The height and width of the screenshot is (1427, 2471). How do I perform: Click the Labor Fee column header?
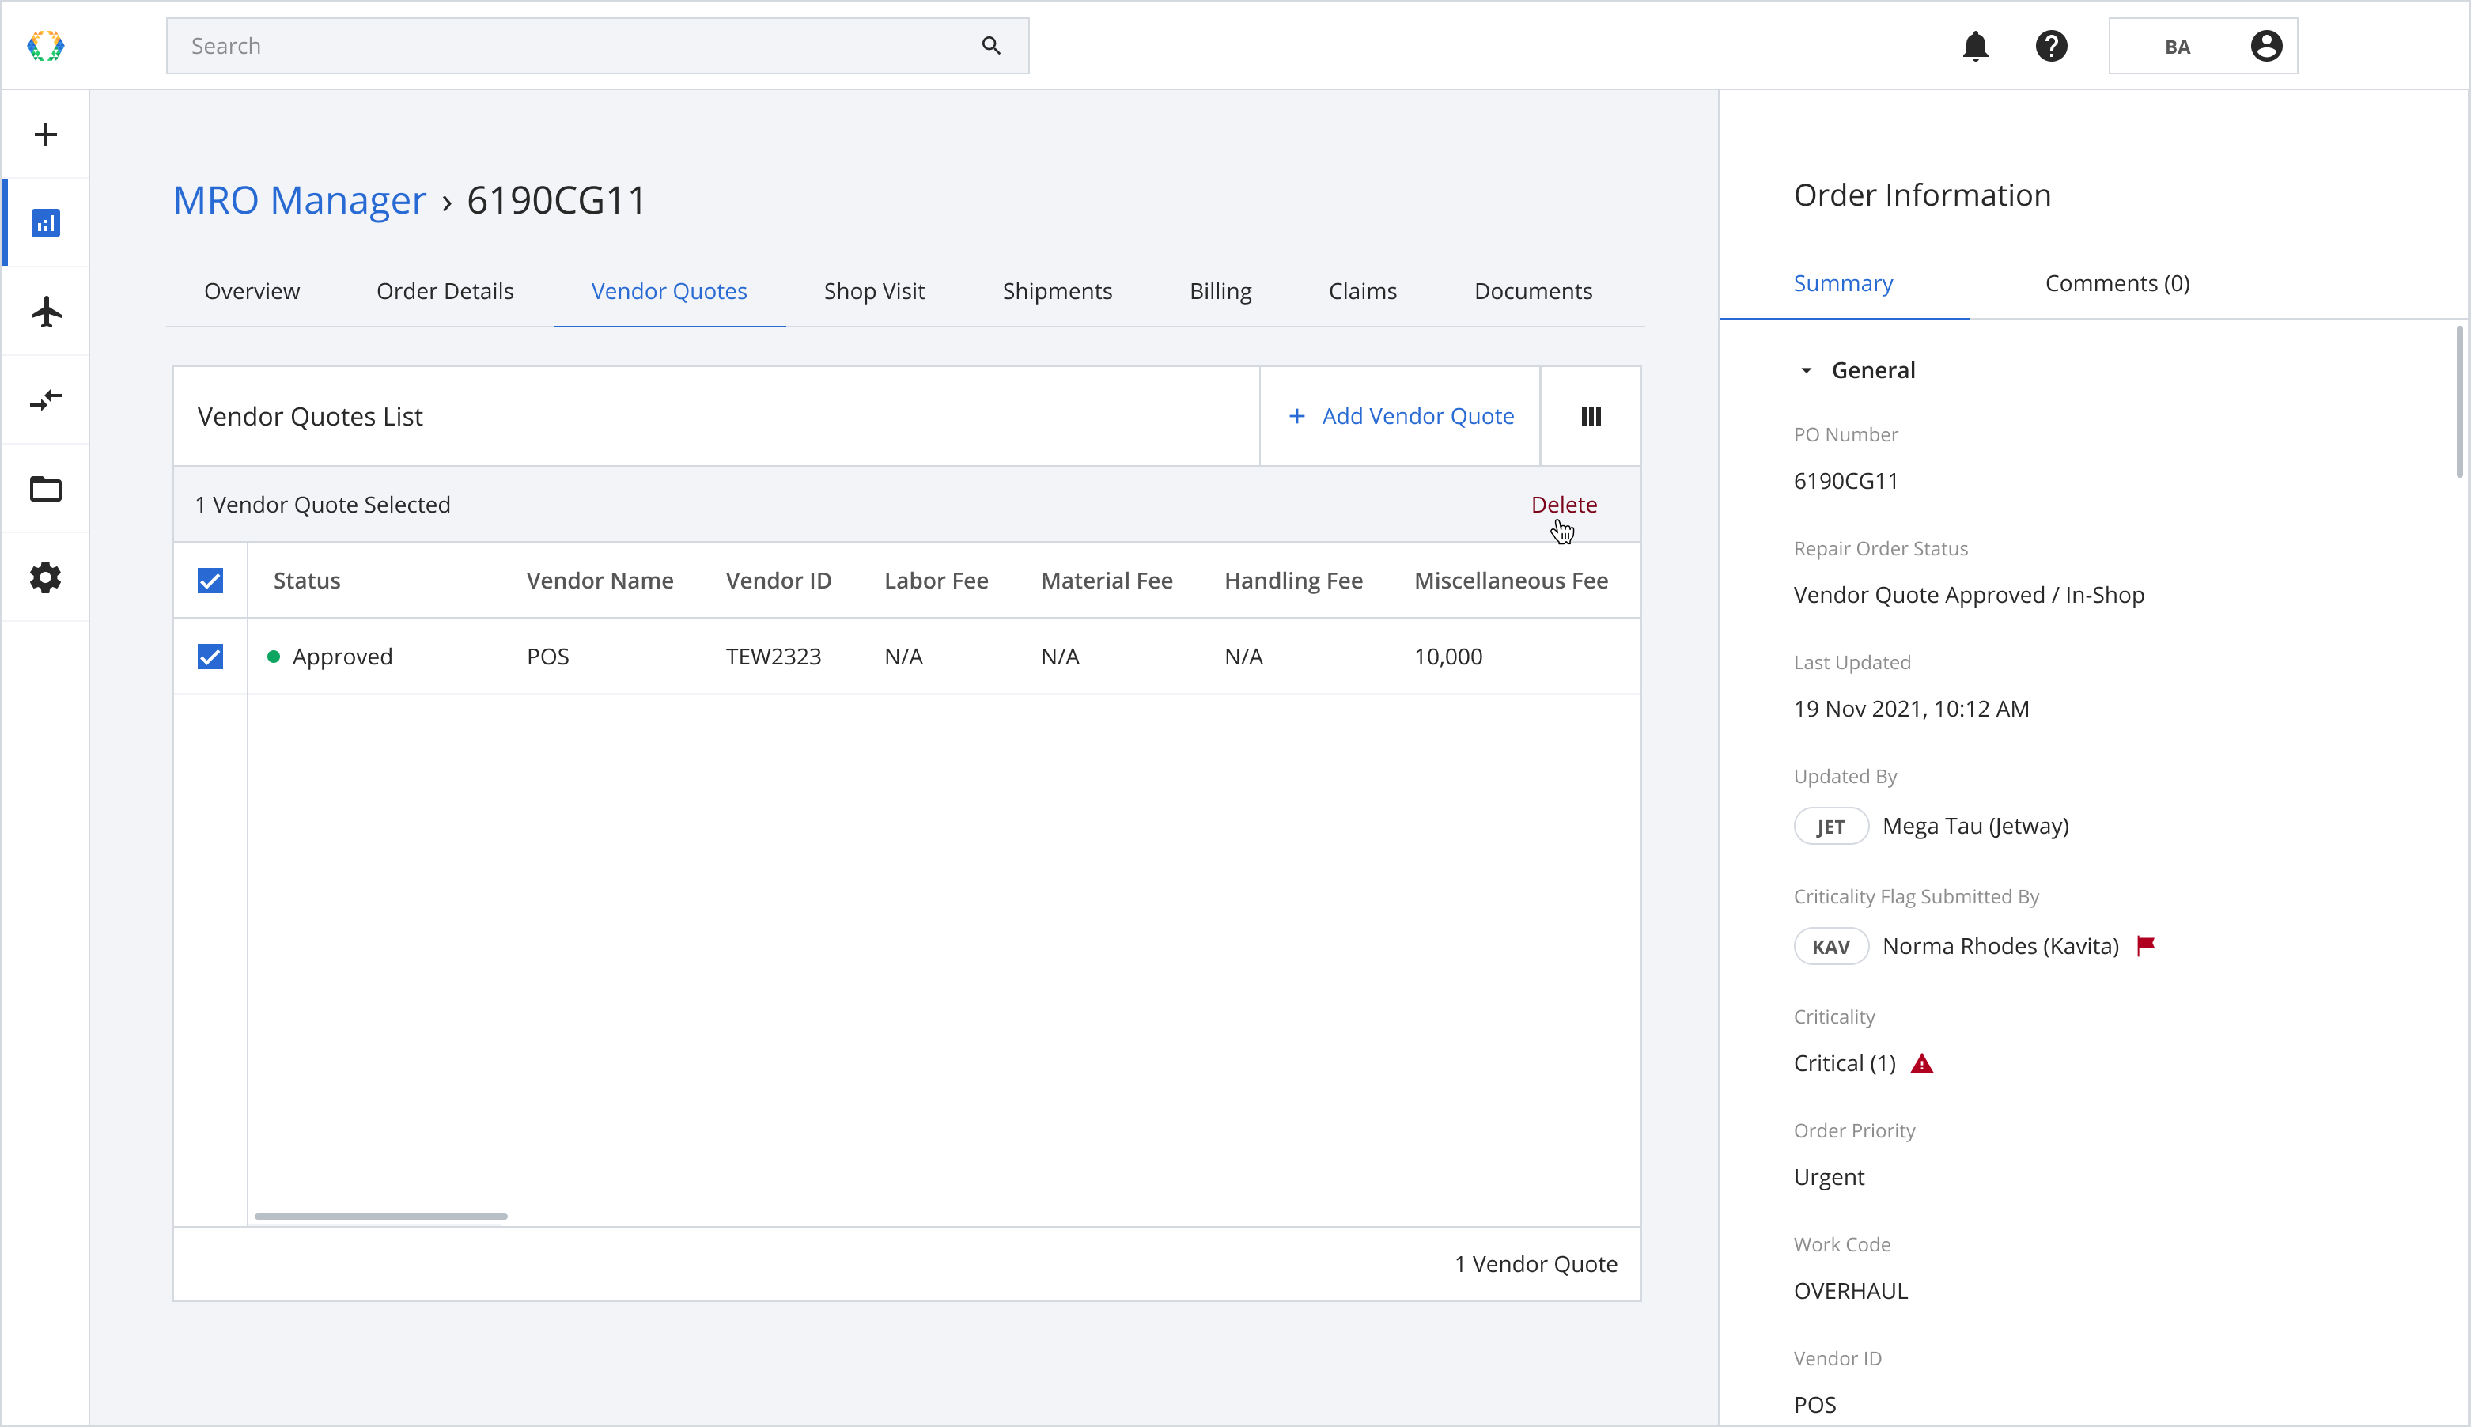pos(936,581)
